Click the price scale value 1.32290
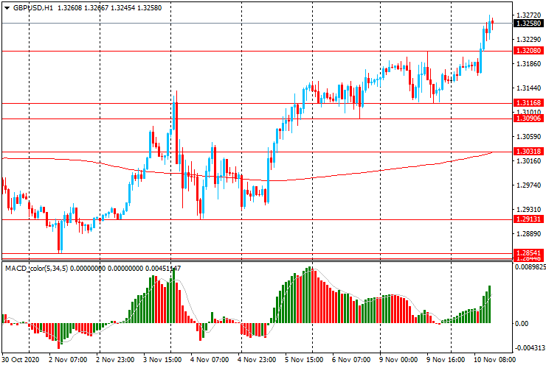 [529, 40]
